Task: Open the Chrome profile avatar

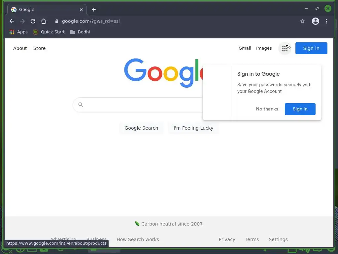Action: [315, 21]
